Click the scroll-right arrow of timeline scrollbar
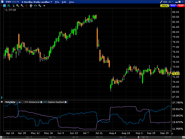This screenshot has height=139, width=185. (184, 137)
